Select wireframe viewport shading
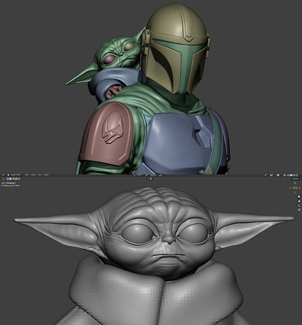 tap(288, 175)
